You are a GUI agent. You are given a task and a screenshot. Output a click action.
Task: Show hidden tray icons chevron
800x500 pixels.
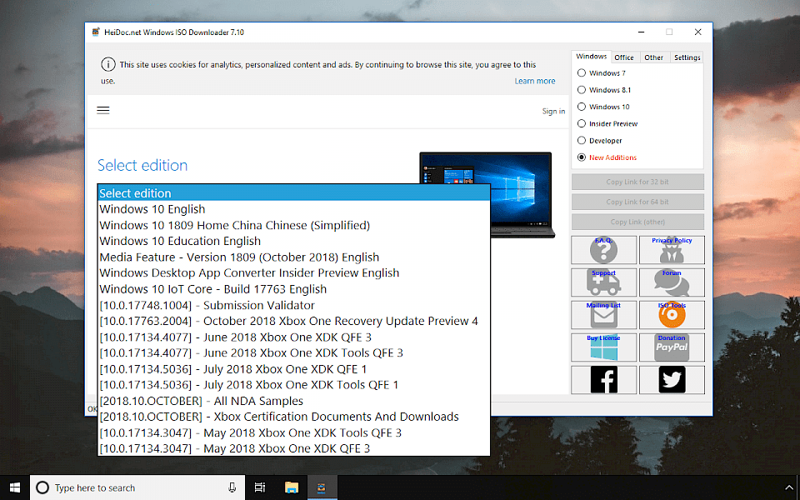click(x=789, y=488)
